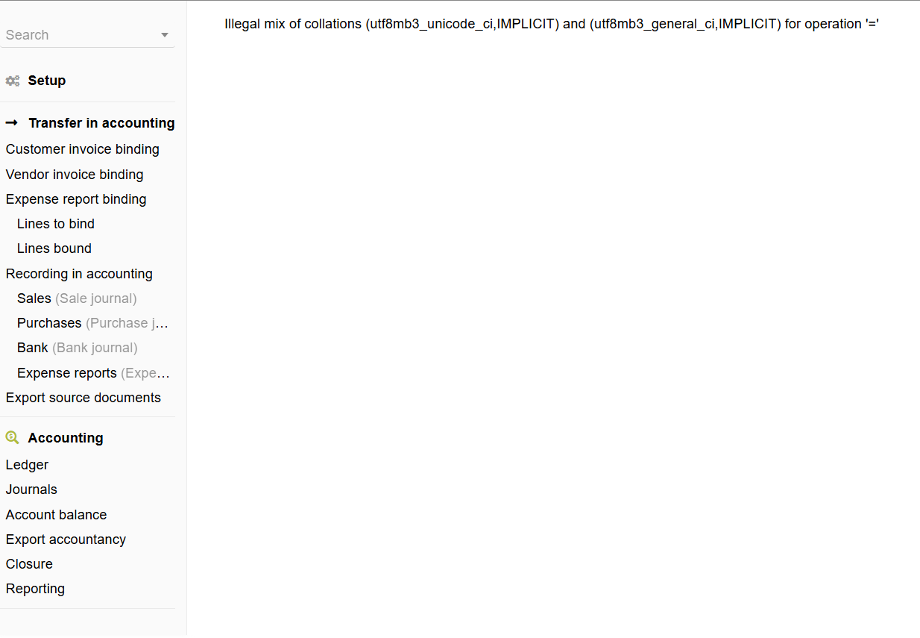
Task: Click the Accounting magnifier icon
Action: (x=13, y=437)
